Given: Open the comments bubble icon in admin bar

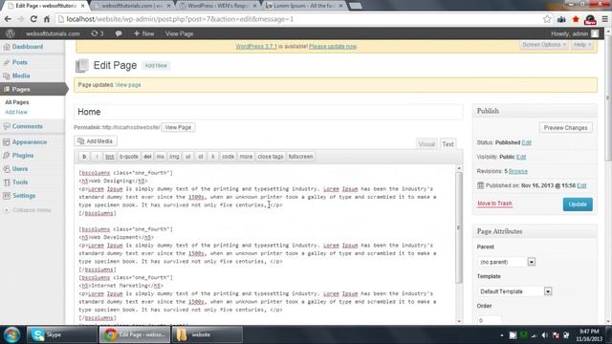Looking at the screenshot, I should (x=119, y=33).
